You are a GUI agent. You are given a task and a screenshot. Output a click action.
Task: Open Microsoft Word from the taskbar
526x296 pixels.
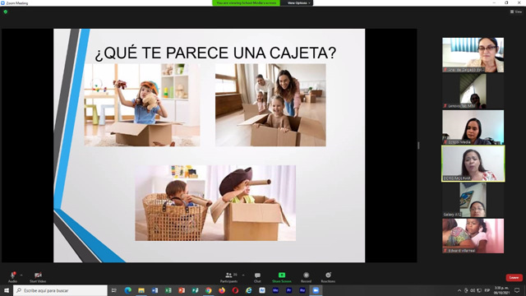155,290
